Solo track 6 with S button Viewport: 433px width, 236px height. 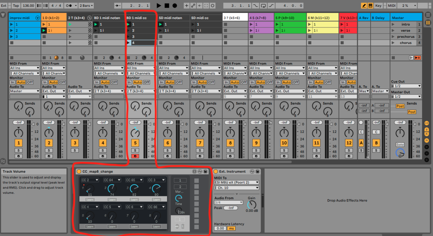[x=167, y=150]
